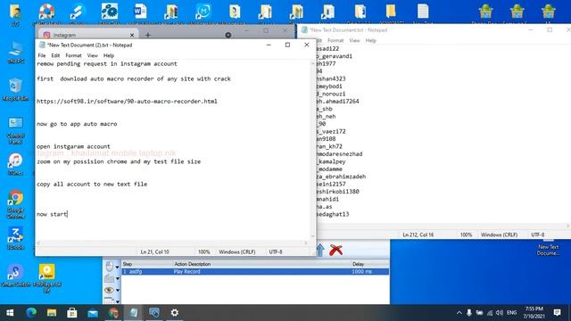Open Smart Switch desktop shortcut
Image resolution: width=571 pixels, height=321 pixels.
(x=16, y=276)
